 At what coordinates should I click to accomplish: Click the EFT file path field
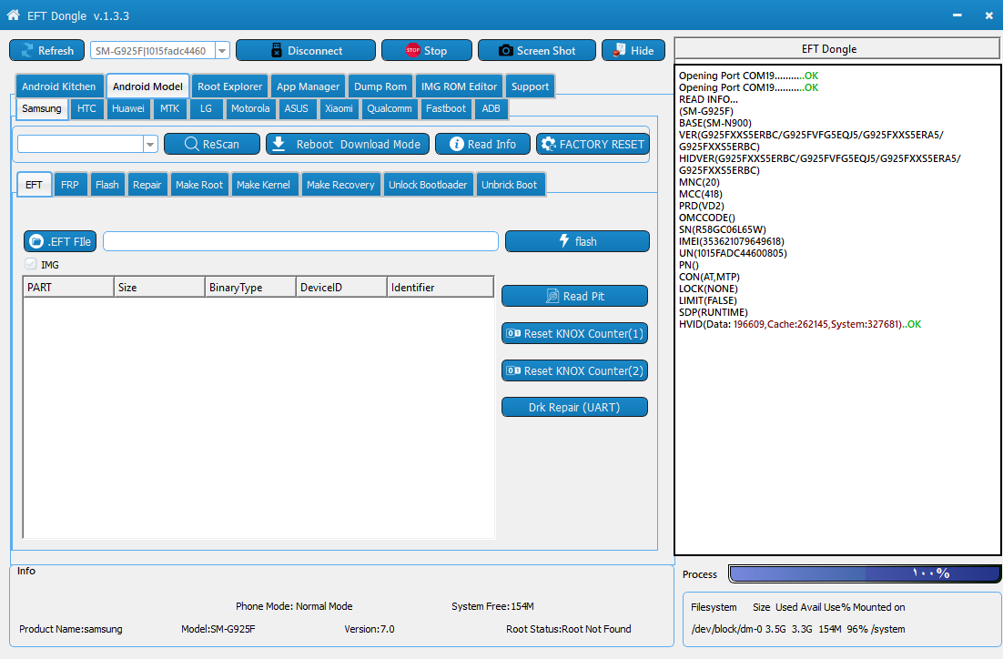click(x=300, y=241)
